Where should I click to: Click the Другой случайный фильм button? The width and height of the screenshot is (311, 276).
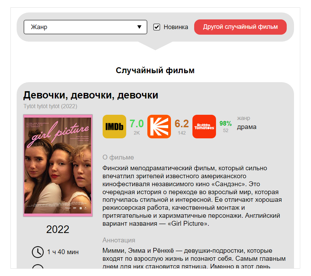pyautogui.click(x=240, y=27)
